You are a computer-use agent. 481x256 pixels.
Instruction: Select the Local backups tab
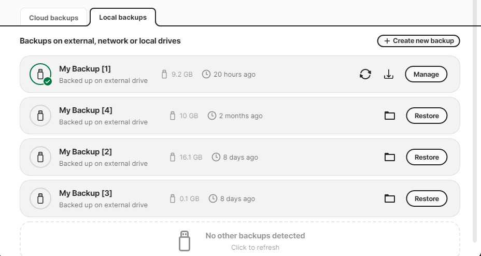123,18
